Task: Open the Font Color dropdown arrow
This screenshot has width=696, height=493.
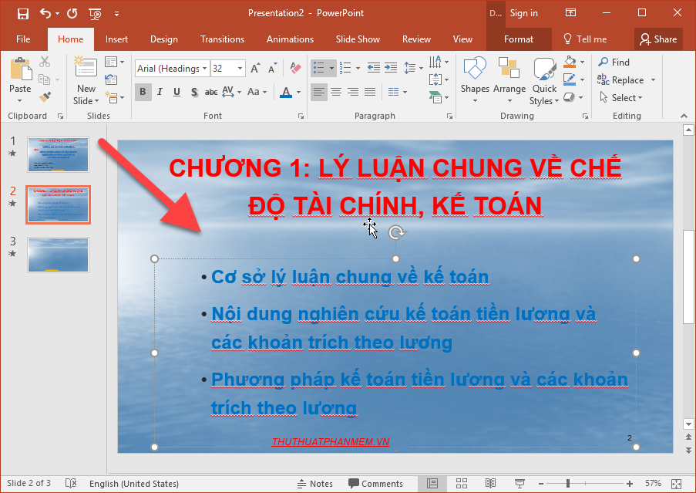Action: click(297, 93)
